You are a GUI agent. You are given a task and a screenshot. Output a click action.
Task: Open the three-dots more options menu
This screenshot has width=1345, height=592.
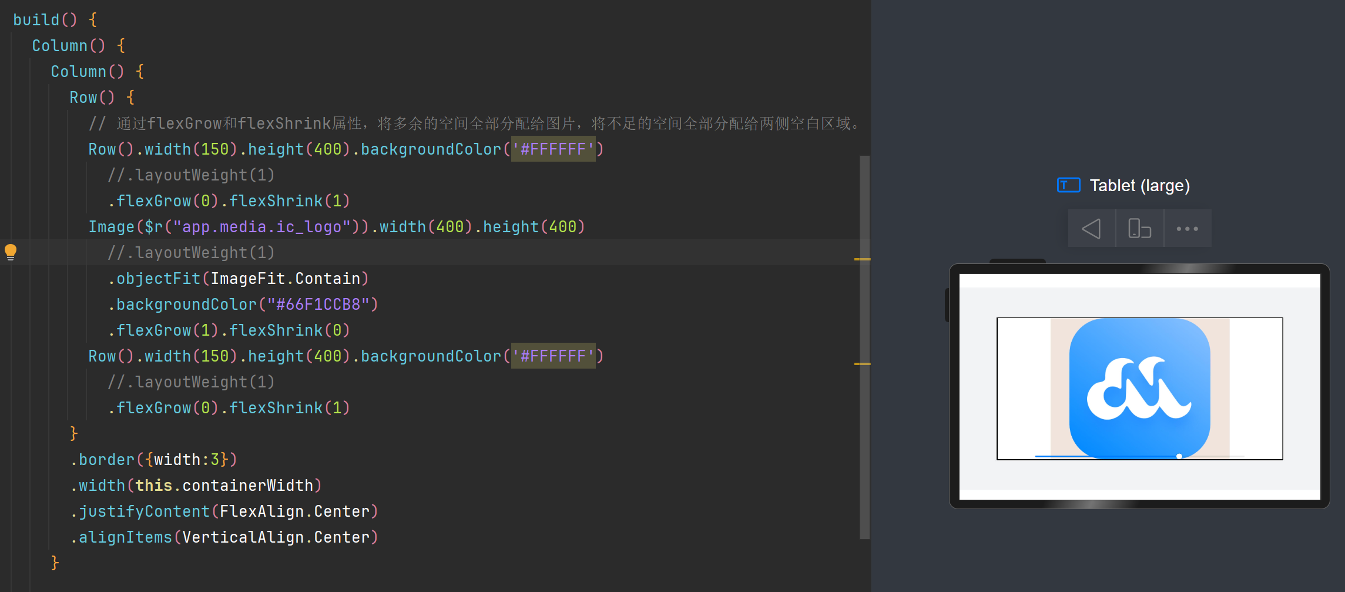pyautogui.click(x=1187, y=229)
